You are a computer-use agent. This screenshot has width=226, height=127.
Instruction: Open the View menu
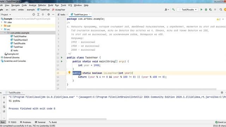click(x=7, y=5)
